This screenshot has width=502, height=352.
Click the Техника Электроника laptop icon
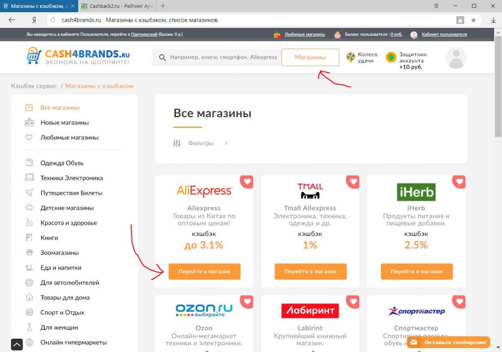coord(29,177)
